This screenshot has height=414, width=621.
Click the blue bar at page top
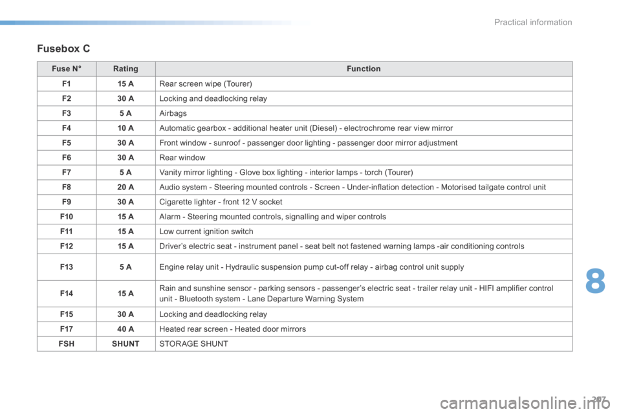pyautogui.click(x=155, y=23)
